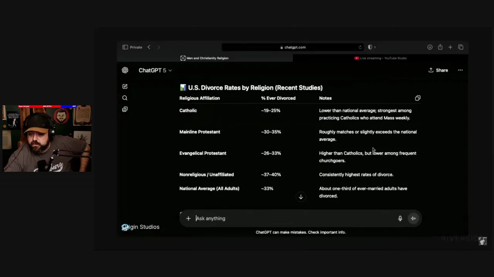Click the ~37–40% cell

click(x=271, y=175)
